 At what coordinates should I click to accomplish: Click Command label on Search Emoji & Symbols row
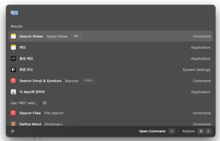click(x=202, y=81)
